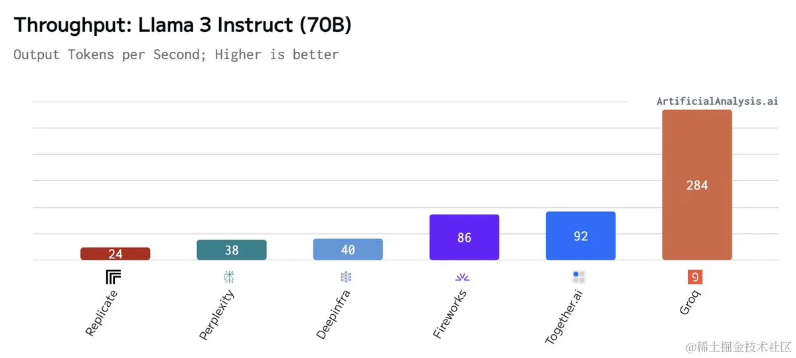796x358 pixels.
Task: Click the Fireworks logo icon
Action: click(x=463, y=277)
